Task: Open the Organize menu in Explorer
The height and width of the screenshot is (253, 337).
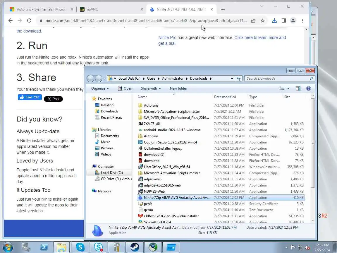Action: click(x=100, y=88)
